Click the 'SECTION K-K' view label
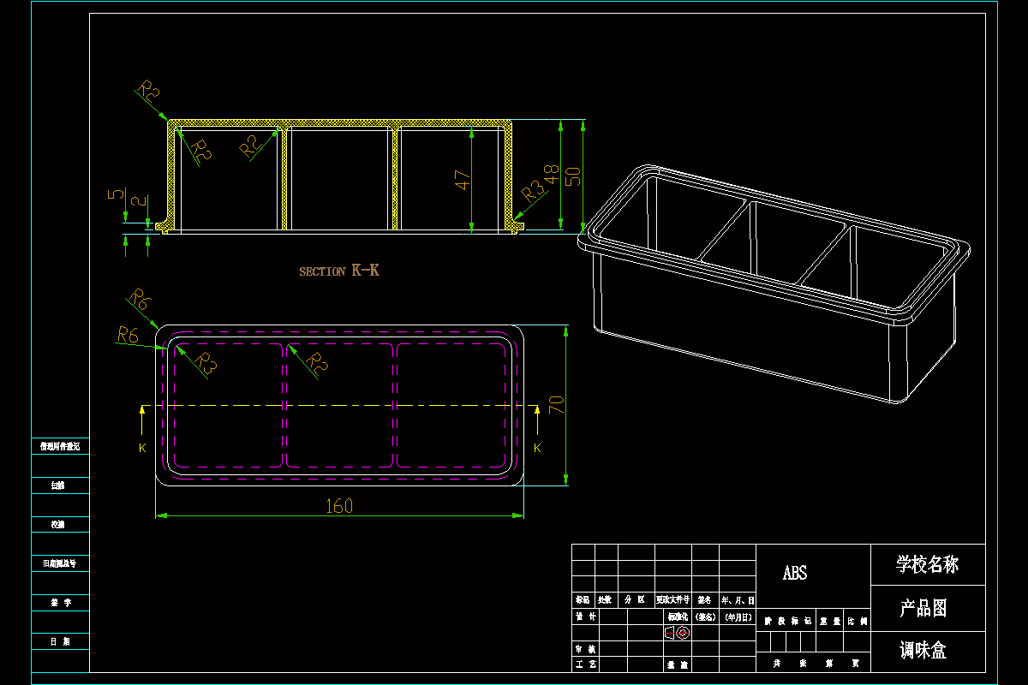Image resolution: width=1028 pixels, height=685 pixels. point(338,271)
